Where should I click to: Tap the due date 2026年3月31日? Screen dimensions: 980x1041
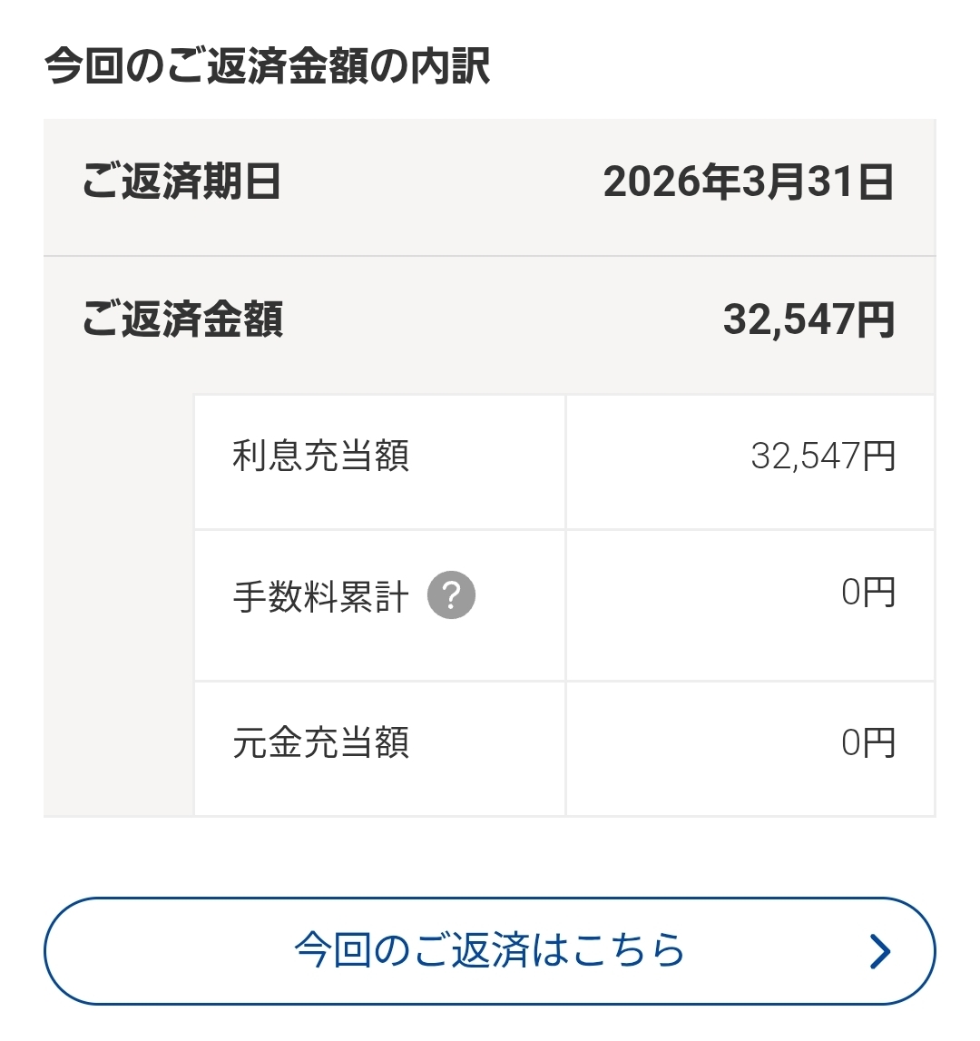pyautogui.click(x=749, y=182)
